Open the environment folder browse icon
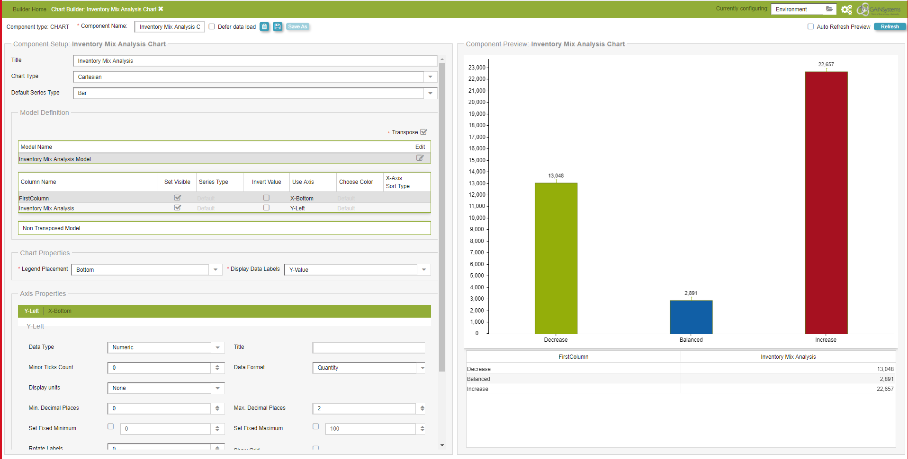The image size is (908, 459). tap(829, 9)
